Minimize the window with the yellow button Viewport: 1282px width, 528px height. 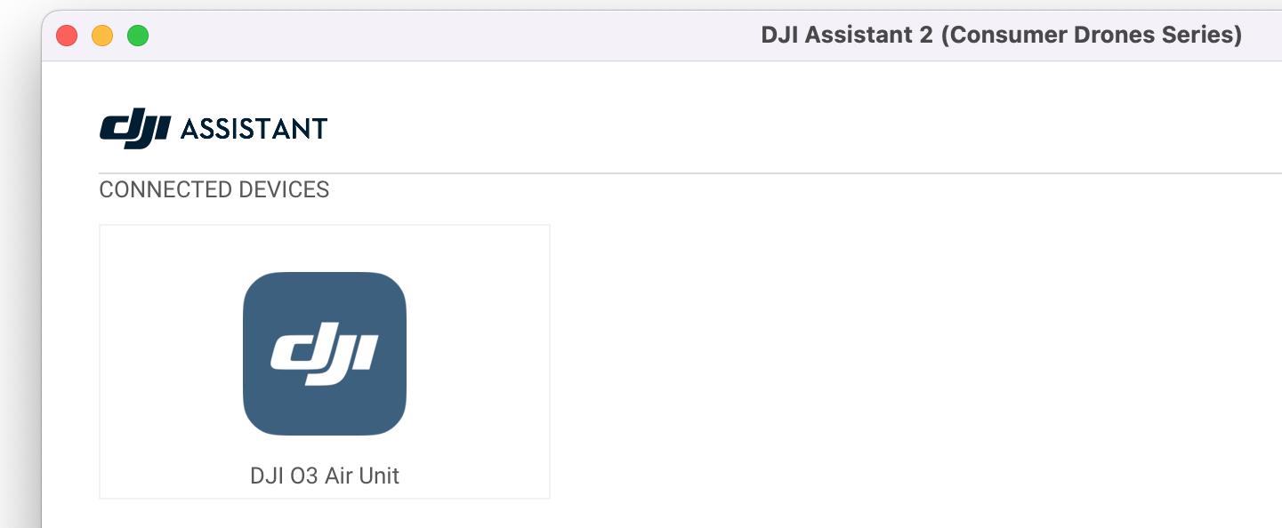click(x=102, y=36)
